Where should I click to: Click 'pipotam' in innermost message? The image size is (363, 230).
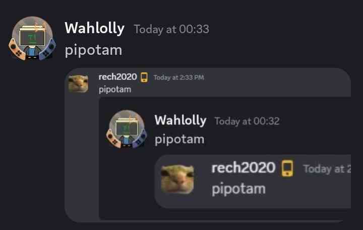[238, 189]
